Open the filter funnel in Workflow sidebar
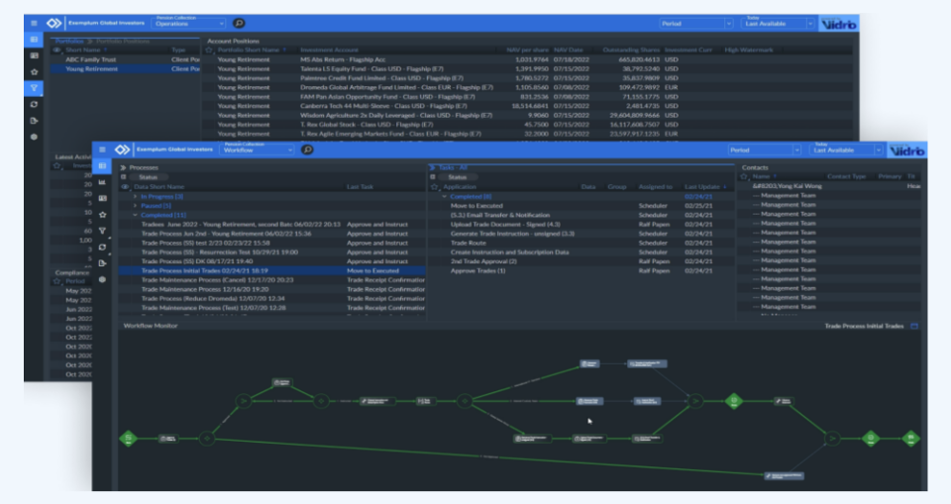Screen dimensions: 951x504 [102, 231]
